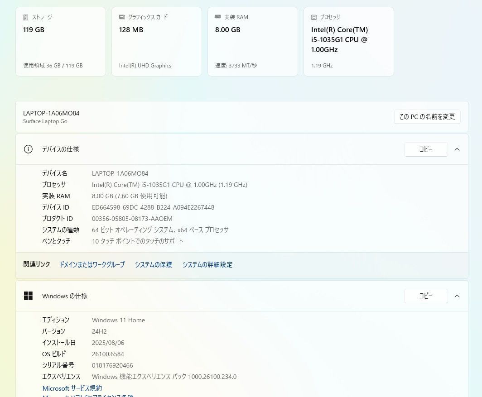The image size is (482, 397).
Task: Collapse the デバイスの仕様 section chevron
Action: coord(457,149)
